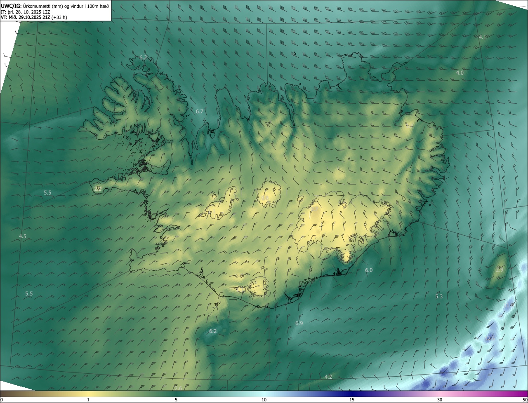Click the 0 tick label on the color scale
Image resolution: width=528 pixels, height=403 pixels.
1,400
